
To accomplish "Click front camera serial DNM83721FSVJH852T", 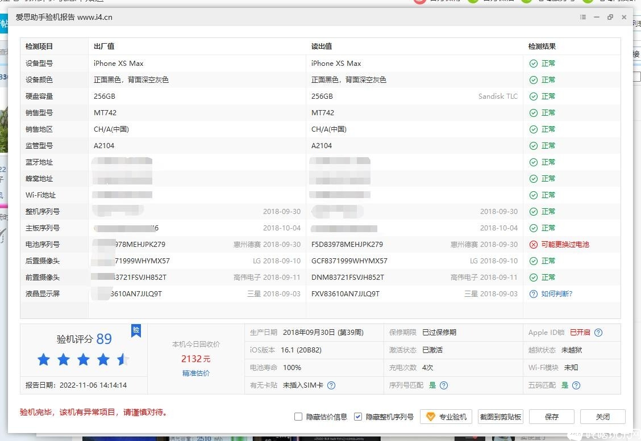I will 347,278.
